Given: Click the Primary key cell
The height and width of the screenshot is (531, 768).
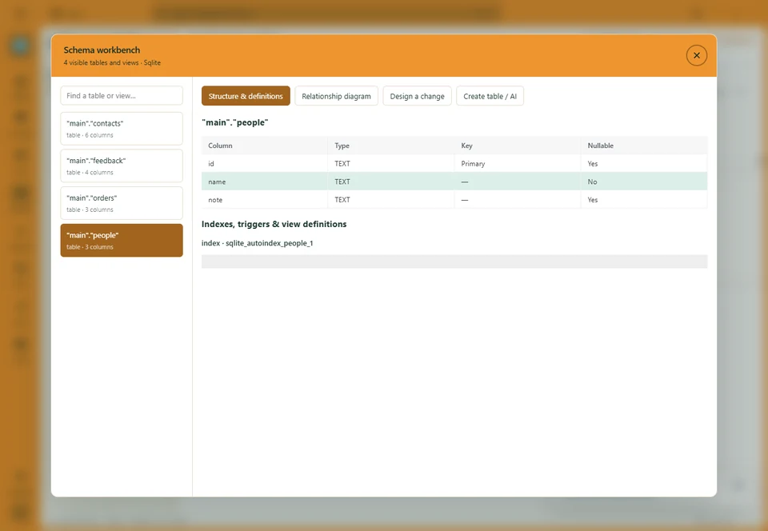Looking at the screenshot, I should [x=518, y=163].
